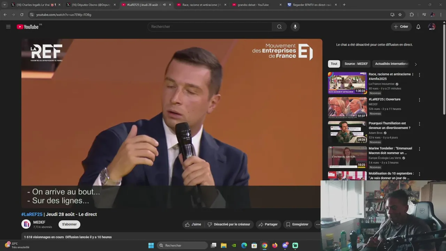The width and height of the screenshot is (446, 251).
Task: Switch to Race, racisme et antiracisme tab
Action: 201,5
